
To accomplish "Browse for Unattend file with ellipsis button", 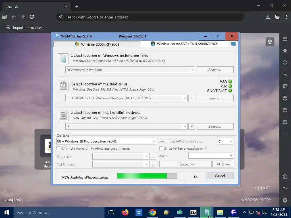I will coord(153,156).
